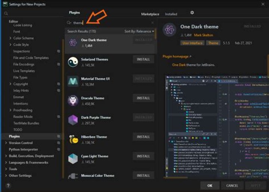Clear the plugin search field
269x192 pixels.
click(152, 23)
